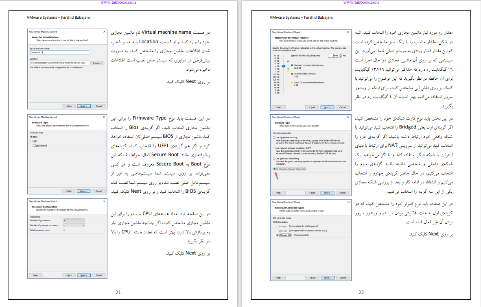The width and height of the screenshot is (481, 307).
Task: Click Help in the Network Type dialog
Action: click(278, 193)
